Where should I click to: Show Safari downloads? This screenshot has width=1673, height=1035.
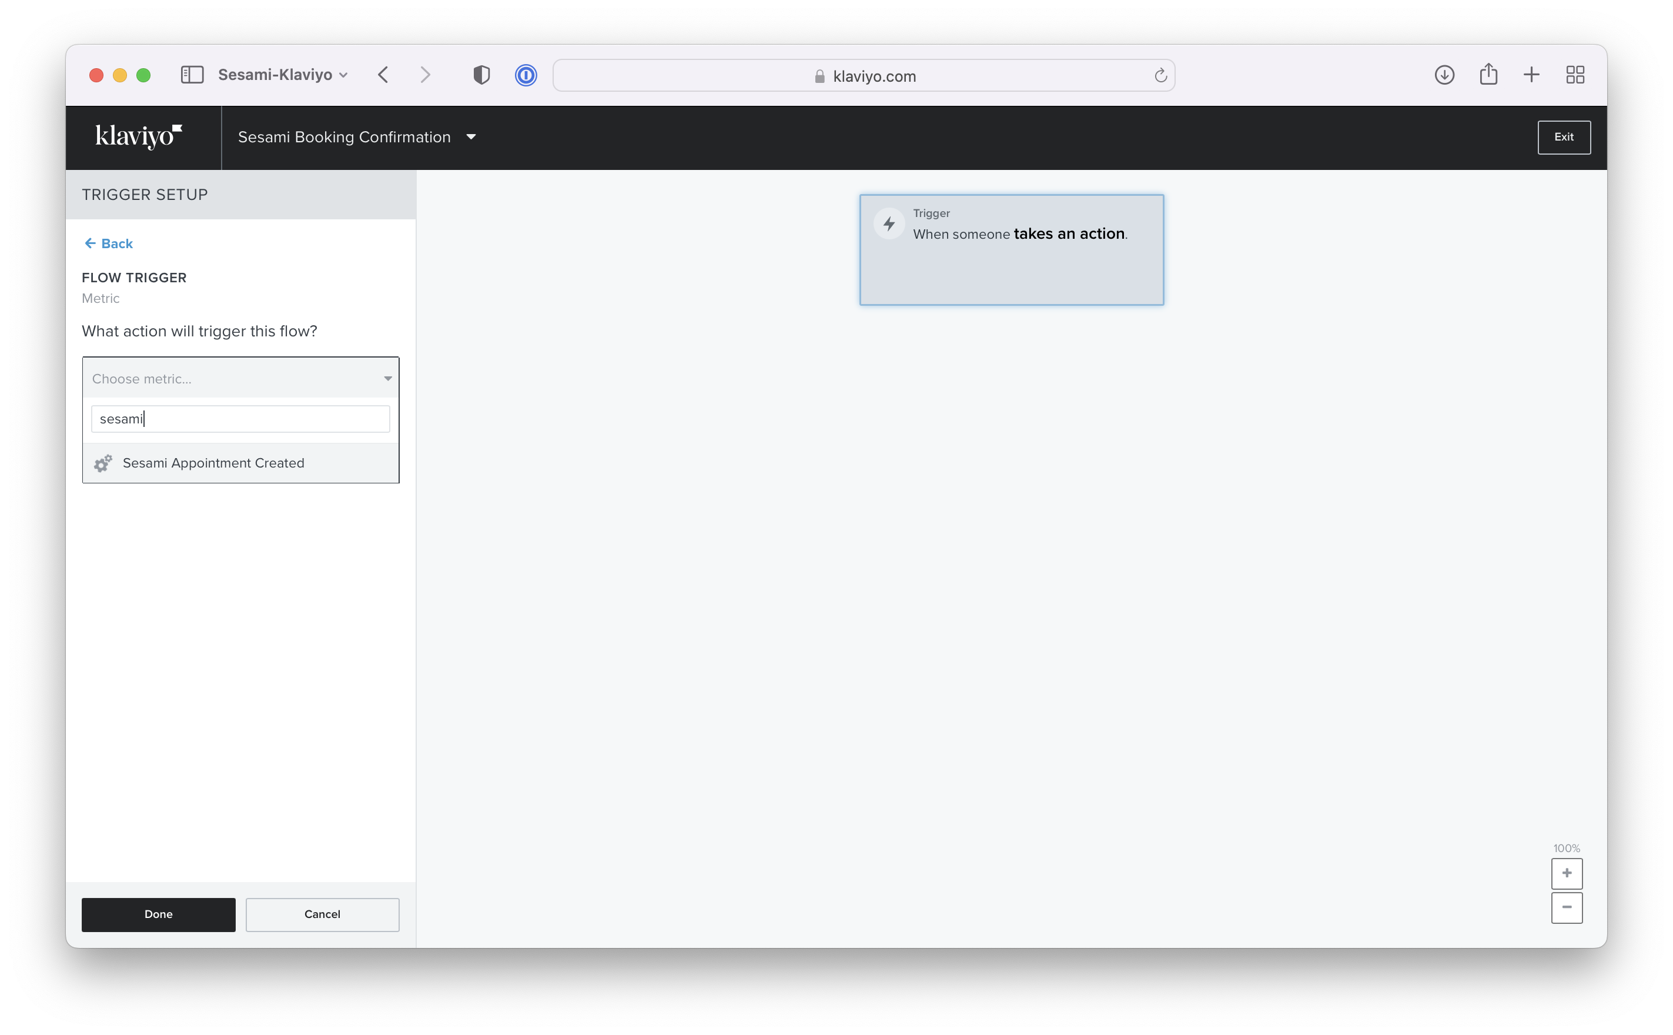[x=1444, y=75]
